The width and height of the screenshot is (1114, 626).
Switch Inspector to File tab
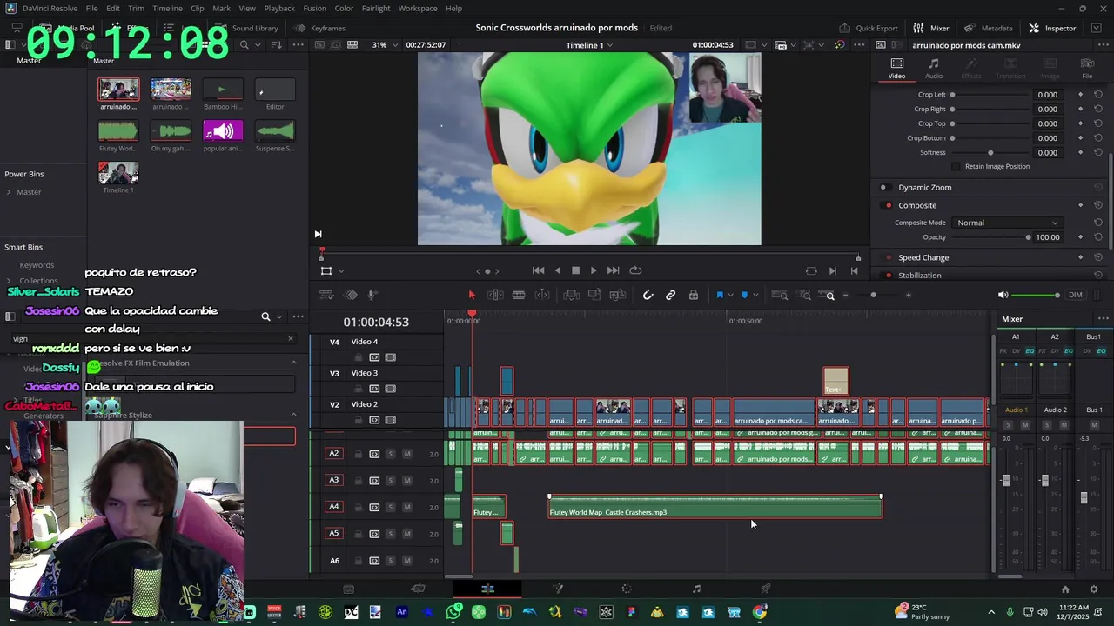tap(1087, 69)
